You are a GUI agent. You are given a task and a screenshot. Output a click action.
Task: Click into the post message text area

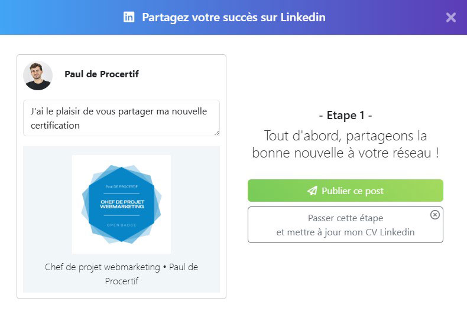tap(121, 117)
